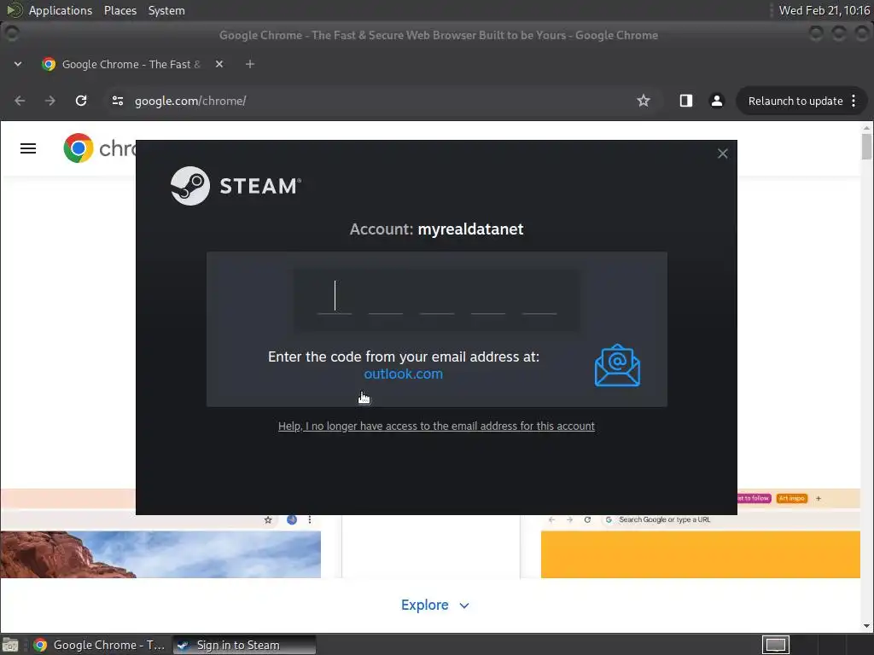Click the first code digit field
874x655 pixels.
point(335,297)
